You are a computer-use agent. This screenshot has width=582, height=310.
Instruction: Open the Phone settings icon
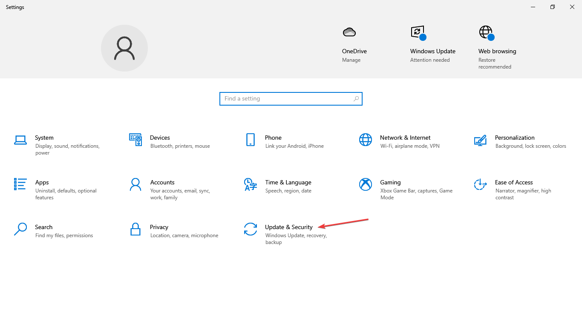[x=250, y=140]
